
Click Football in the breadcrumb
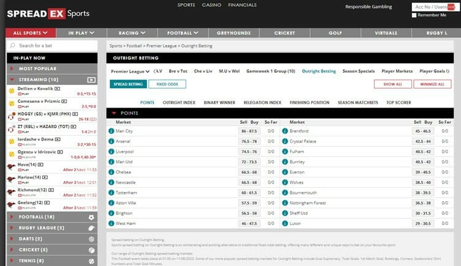(x=134, y=46)
